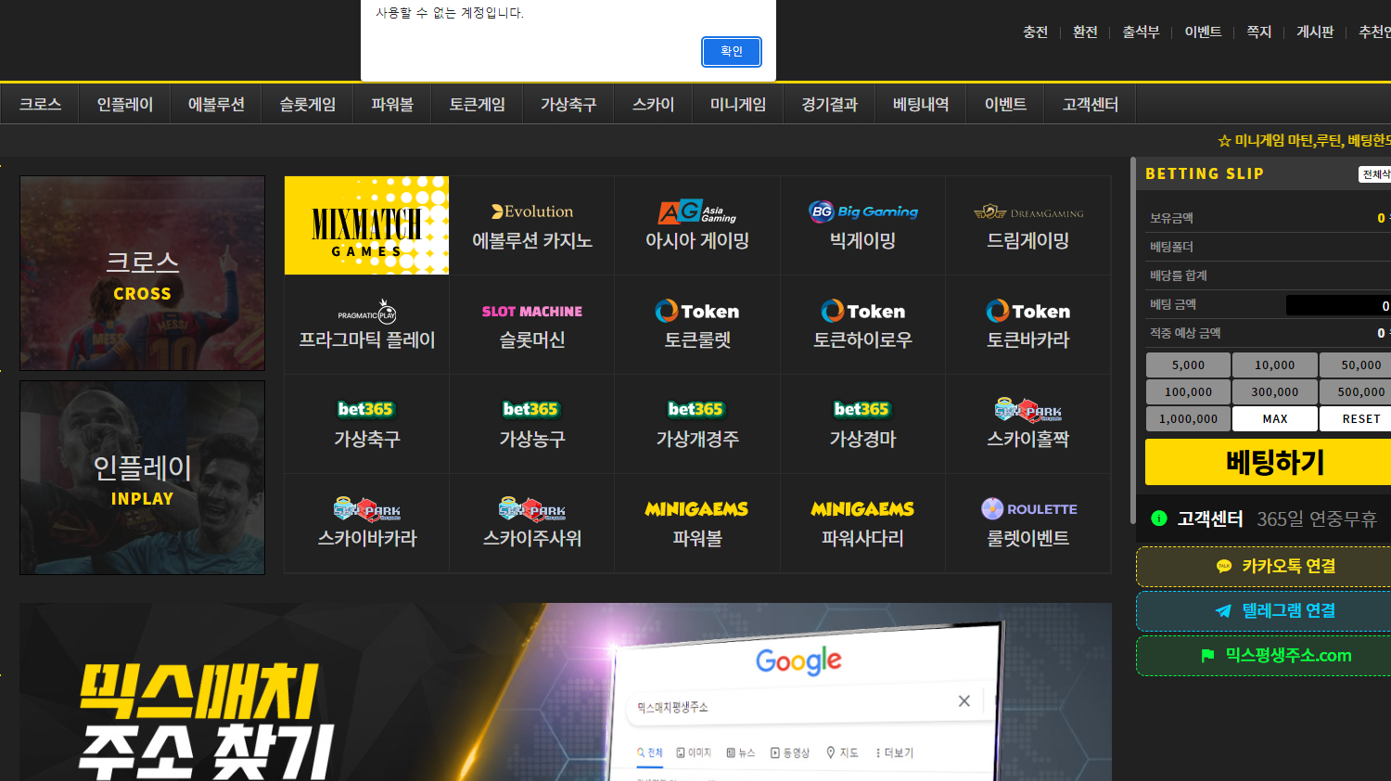The height and width of the screenshot is (781, 1391).
Task: Open SkyPark 스카이바카라 tile
Action: tap(366, 523)
